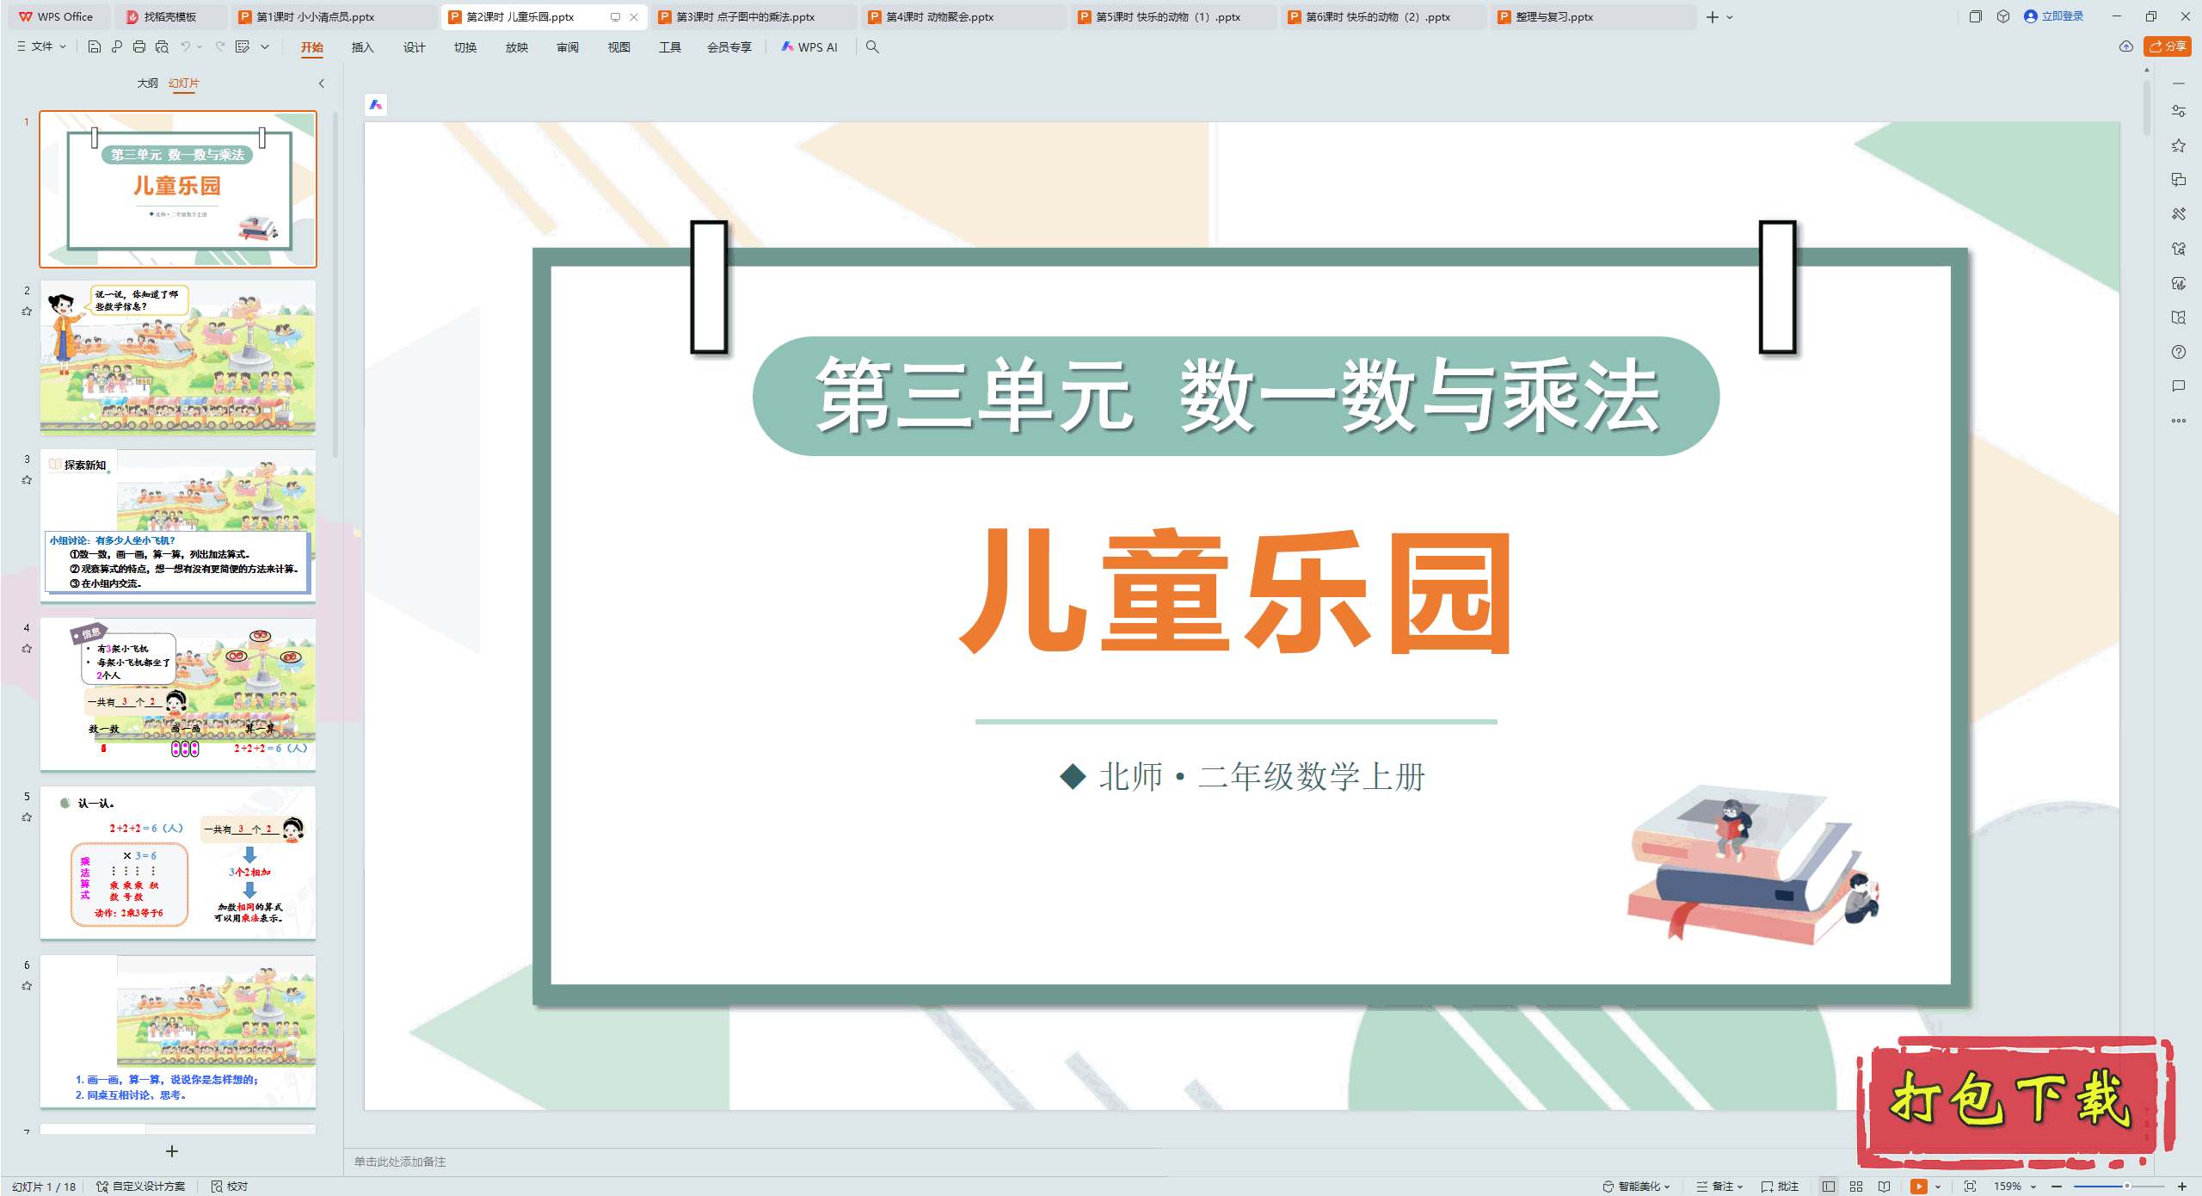Open the 插入 ribbon tab
Image resolution: width=2202 pixels, height=1196 pixels.
click(362, 46)
